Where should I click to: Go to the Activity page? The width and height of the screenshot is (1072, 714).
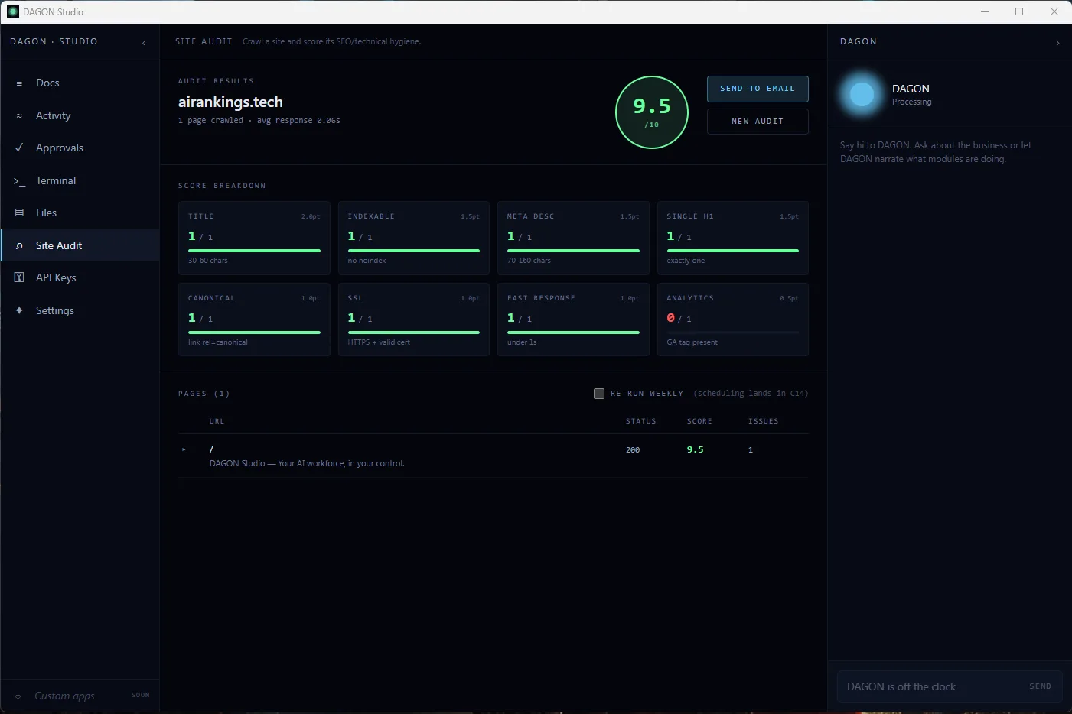(80, 115)
